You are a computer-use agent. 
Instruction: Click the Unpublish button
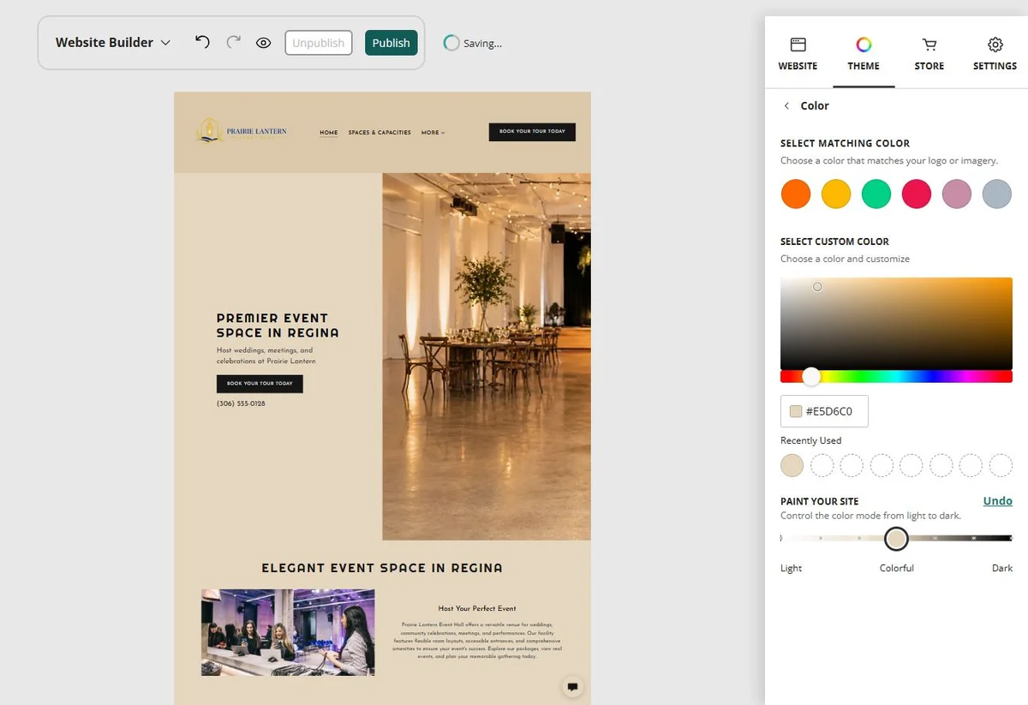(x=319, y=43)
